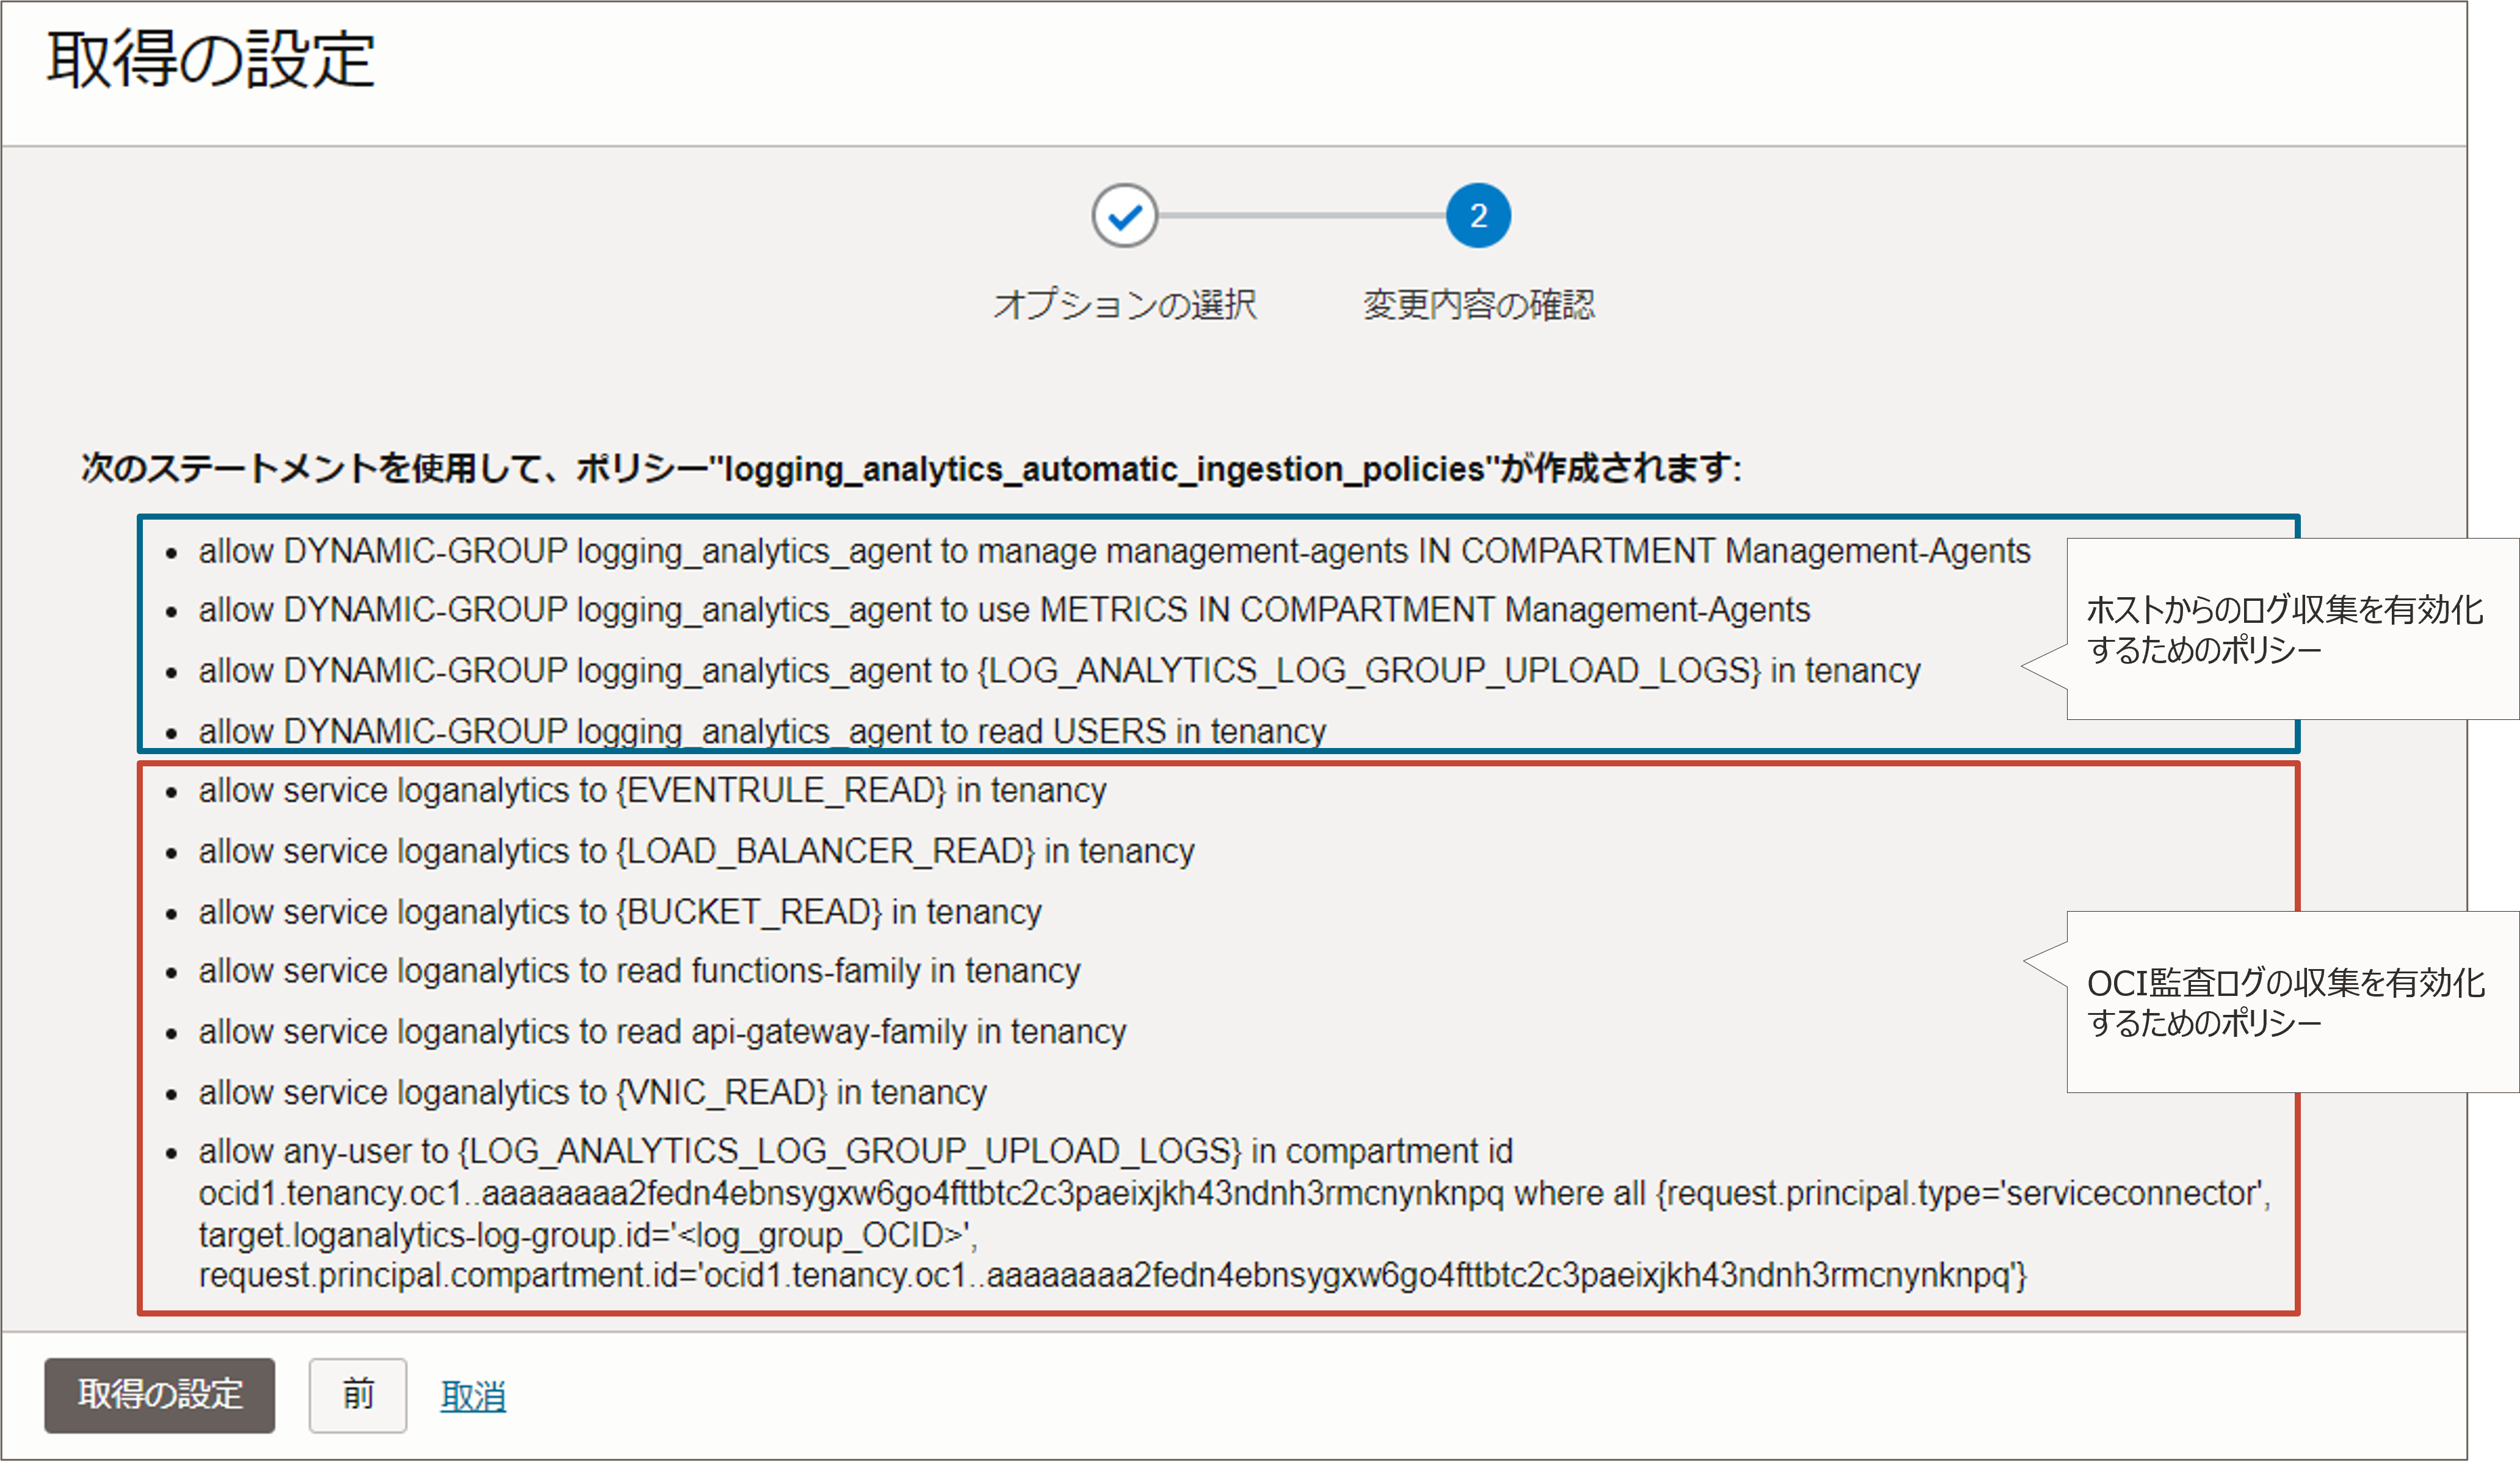This screenshot has width=2520, height=1471.
Task: Click the read USERS in tenancy statement
Action: (761, 731)
